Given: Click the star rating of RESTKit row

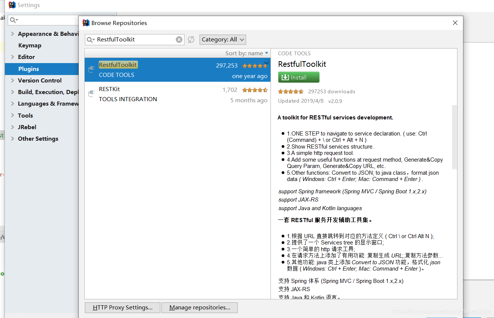Looking at the screenshot, I should pyautogui.click(x=255, y=90).
